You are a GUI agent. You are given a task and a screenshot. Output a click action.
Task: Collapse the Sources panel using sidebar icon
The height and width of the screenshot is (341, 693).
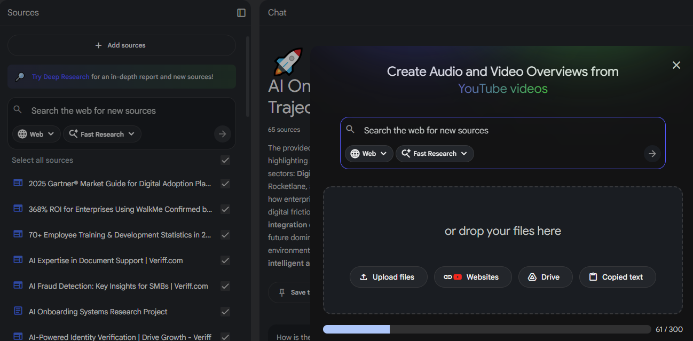pos(241,13)
